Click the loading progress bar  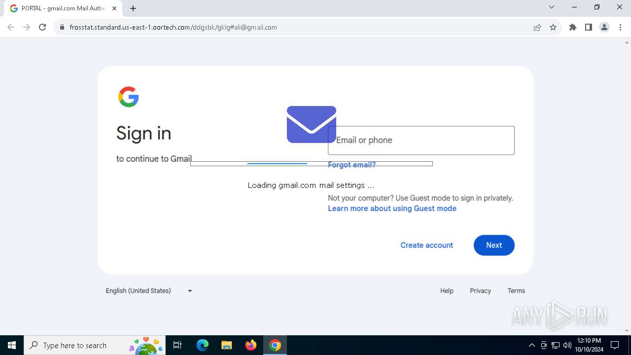(312, 164)
